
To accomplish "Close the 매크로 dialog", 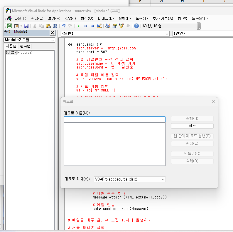I will (x=214, y=101).
